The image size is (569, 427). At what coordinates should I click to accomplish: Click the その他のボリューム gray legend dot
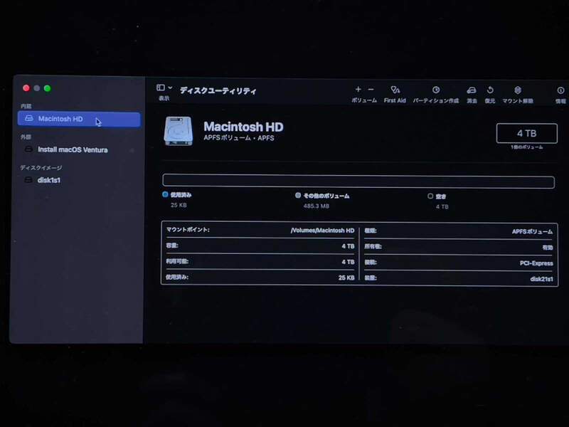298,195
